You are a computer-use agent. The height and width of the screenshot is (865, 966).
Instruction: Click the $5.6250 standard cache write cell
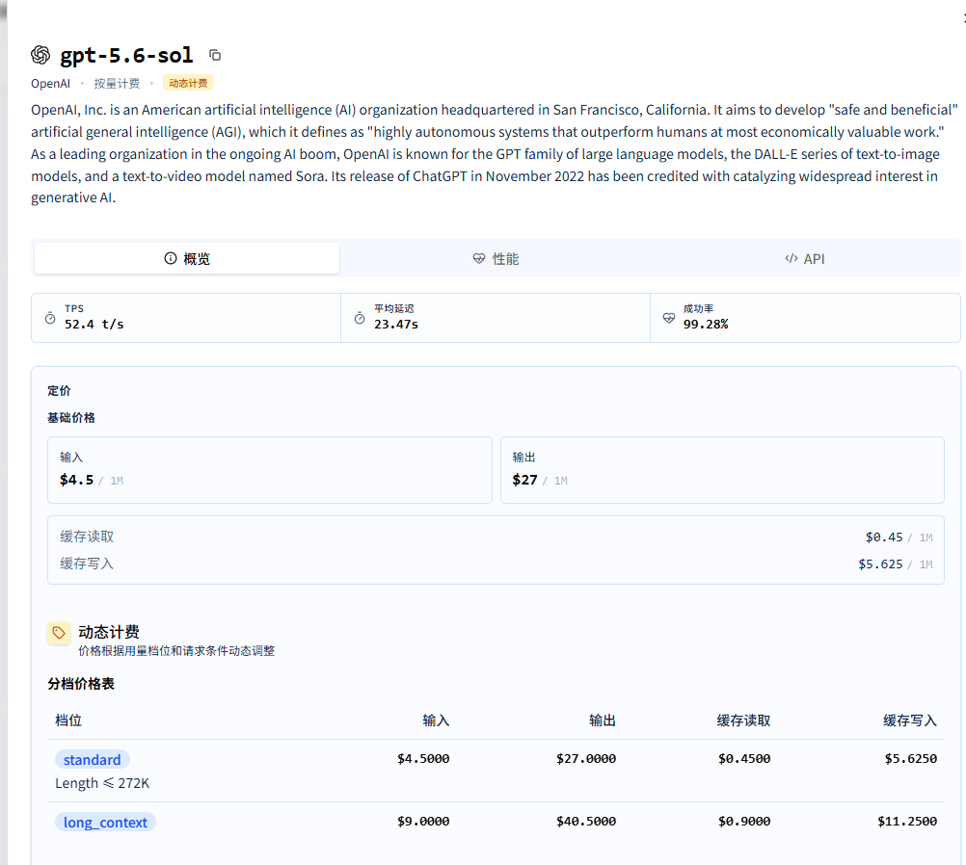[x=910, y=759]
